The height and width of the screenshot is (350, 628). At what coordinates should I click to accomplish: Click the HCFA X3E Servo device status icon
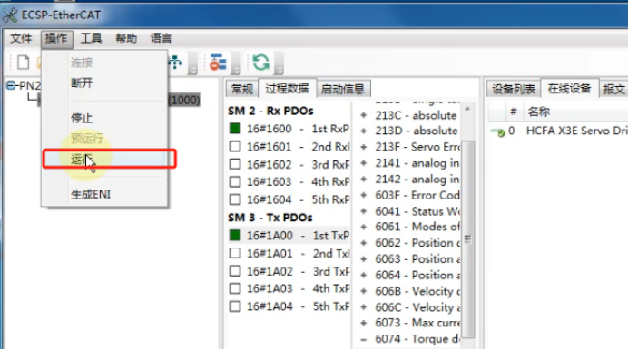point(498,131)
